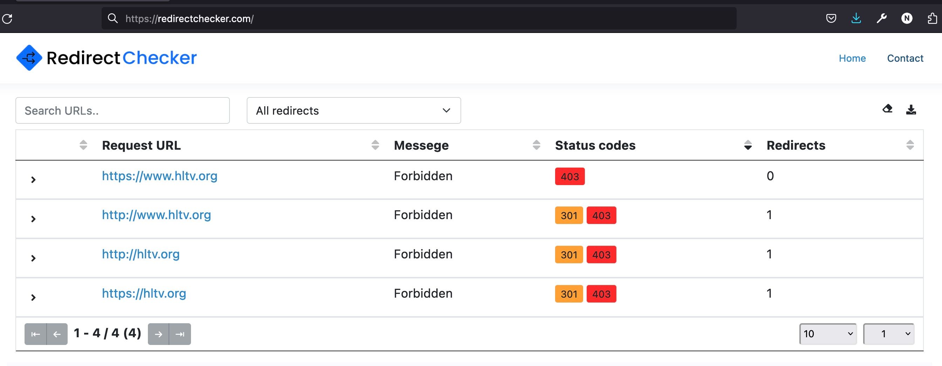Open the All redirects filter dropdown
The image size is (942, 366).
[353, 110]
